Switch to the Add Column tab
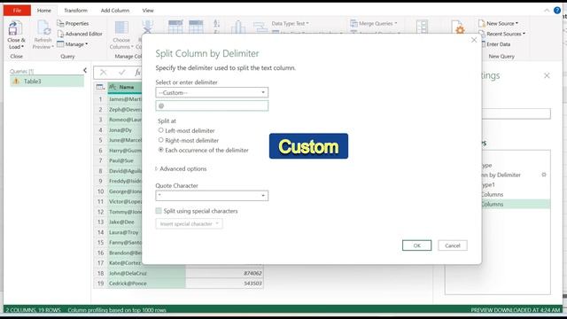 [x=115, y=11]
